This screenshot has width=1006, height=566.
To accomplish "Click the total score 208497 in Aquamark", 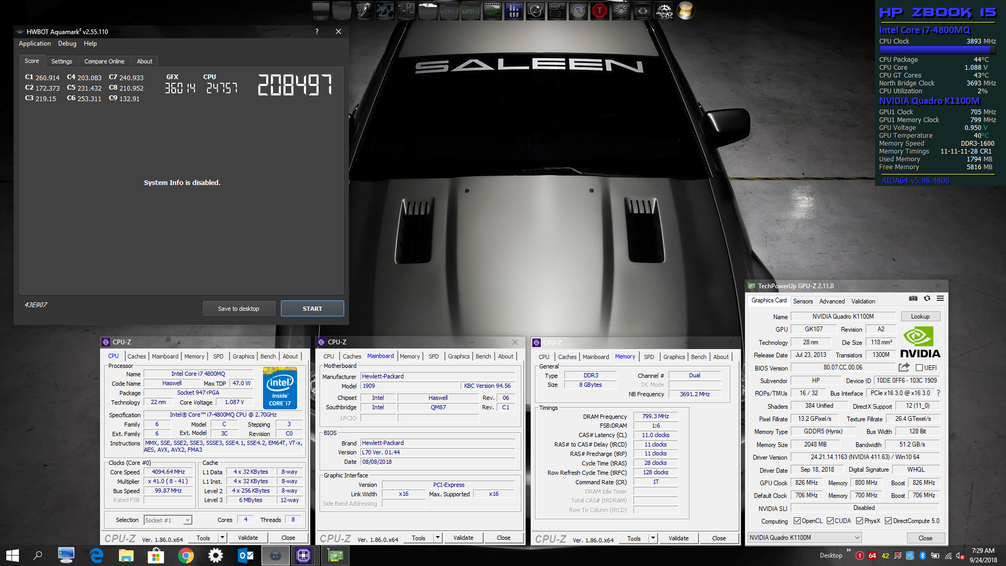I will (x=295, y=84).
